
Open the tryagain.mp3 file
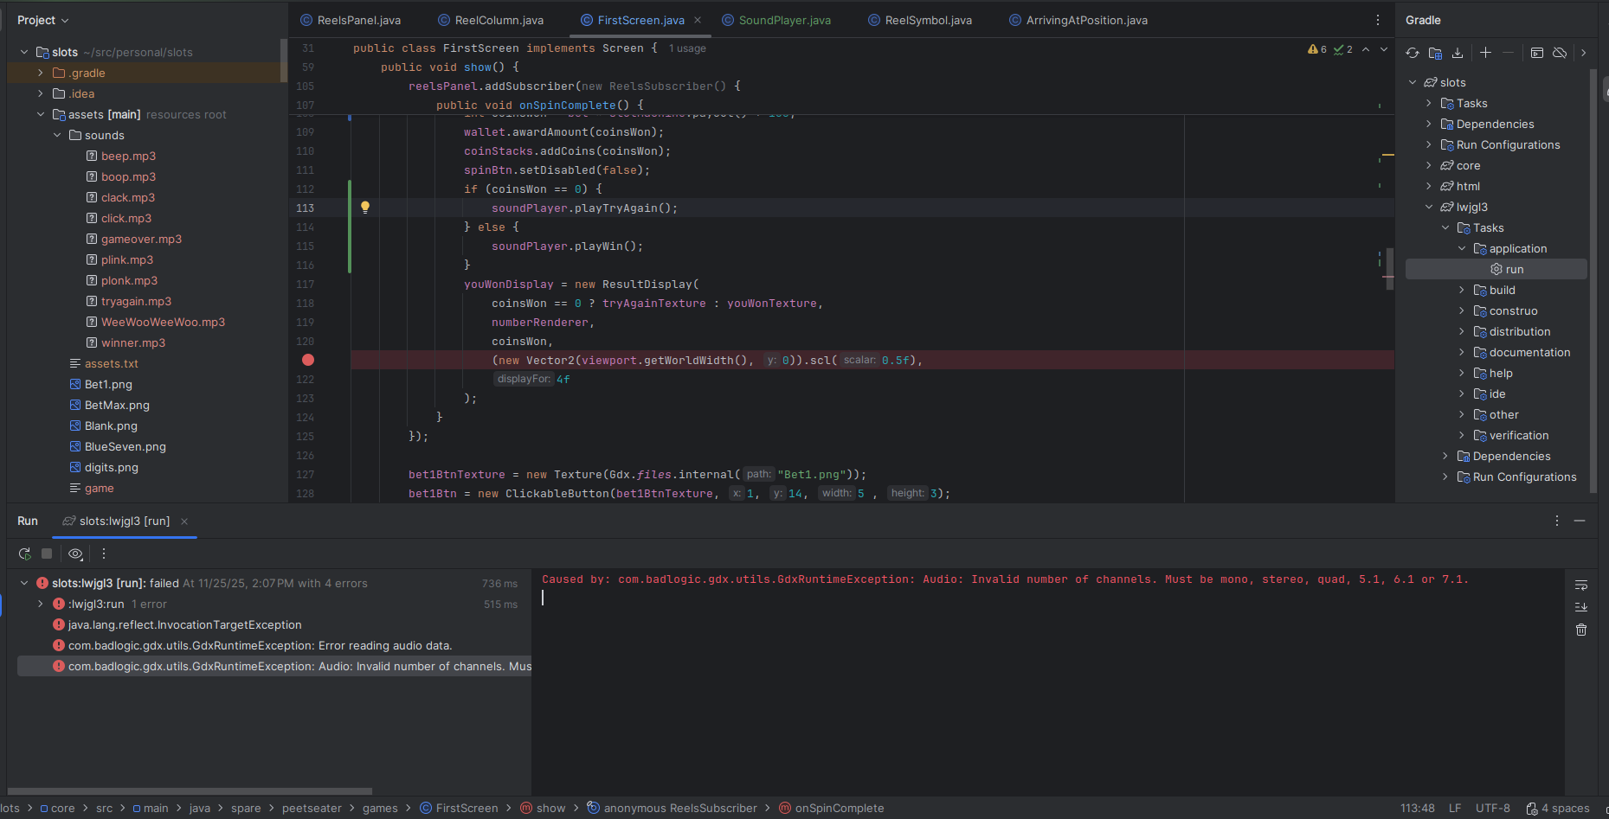click(136, 302)
